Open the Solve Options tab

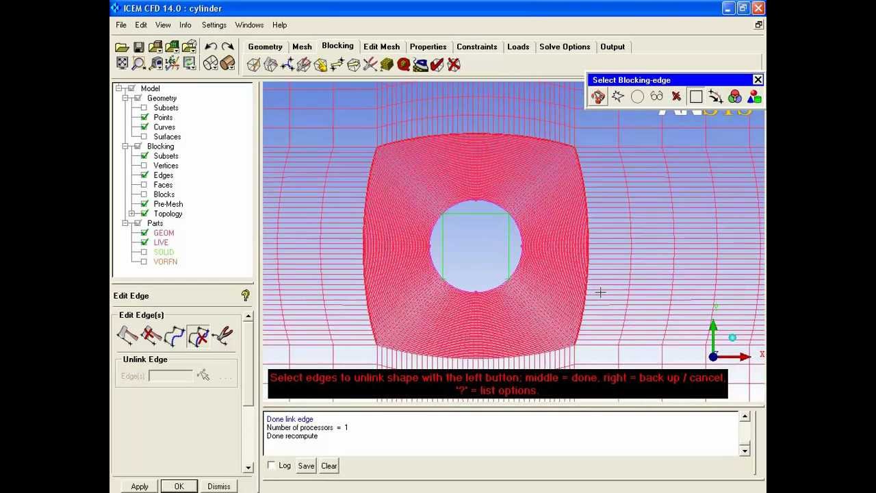pyautogui.click(x=565, y=47)
